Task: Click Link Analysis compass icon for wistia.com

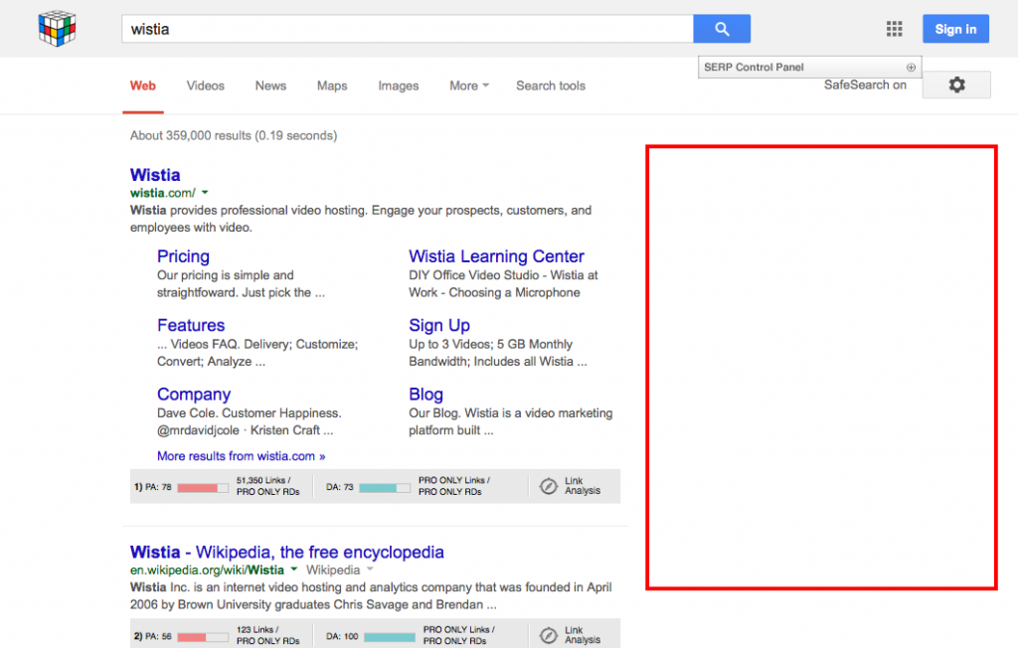Action: pyautogui.click(x=549, y=486)
